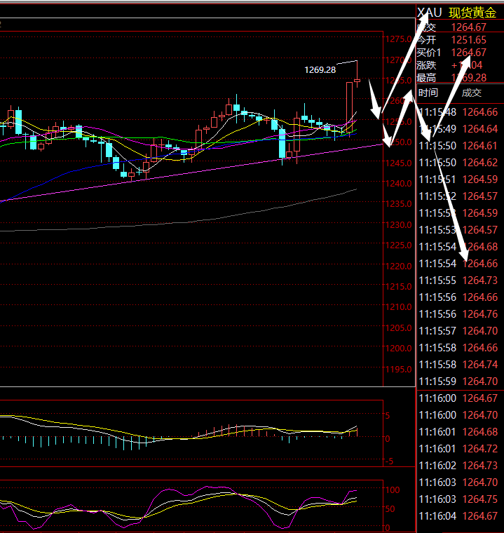Select the 11:15:48 tick row
The height and width of the screenshot is (533, 504).
click(458, 112)
